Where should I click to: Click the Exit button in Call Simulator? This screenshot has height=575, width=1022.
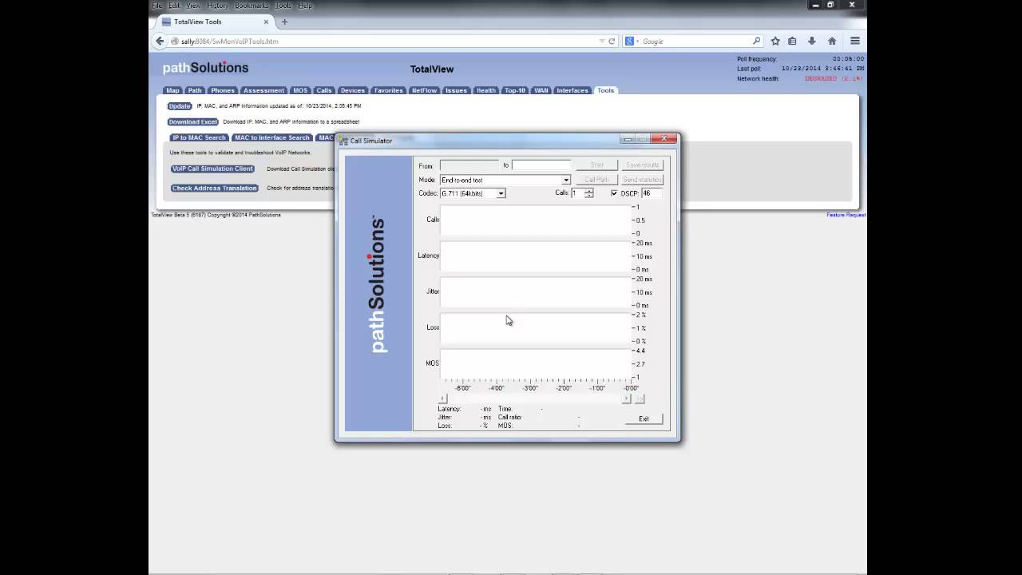click(644, 418)
